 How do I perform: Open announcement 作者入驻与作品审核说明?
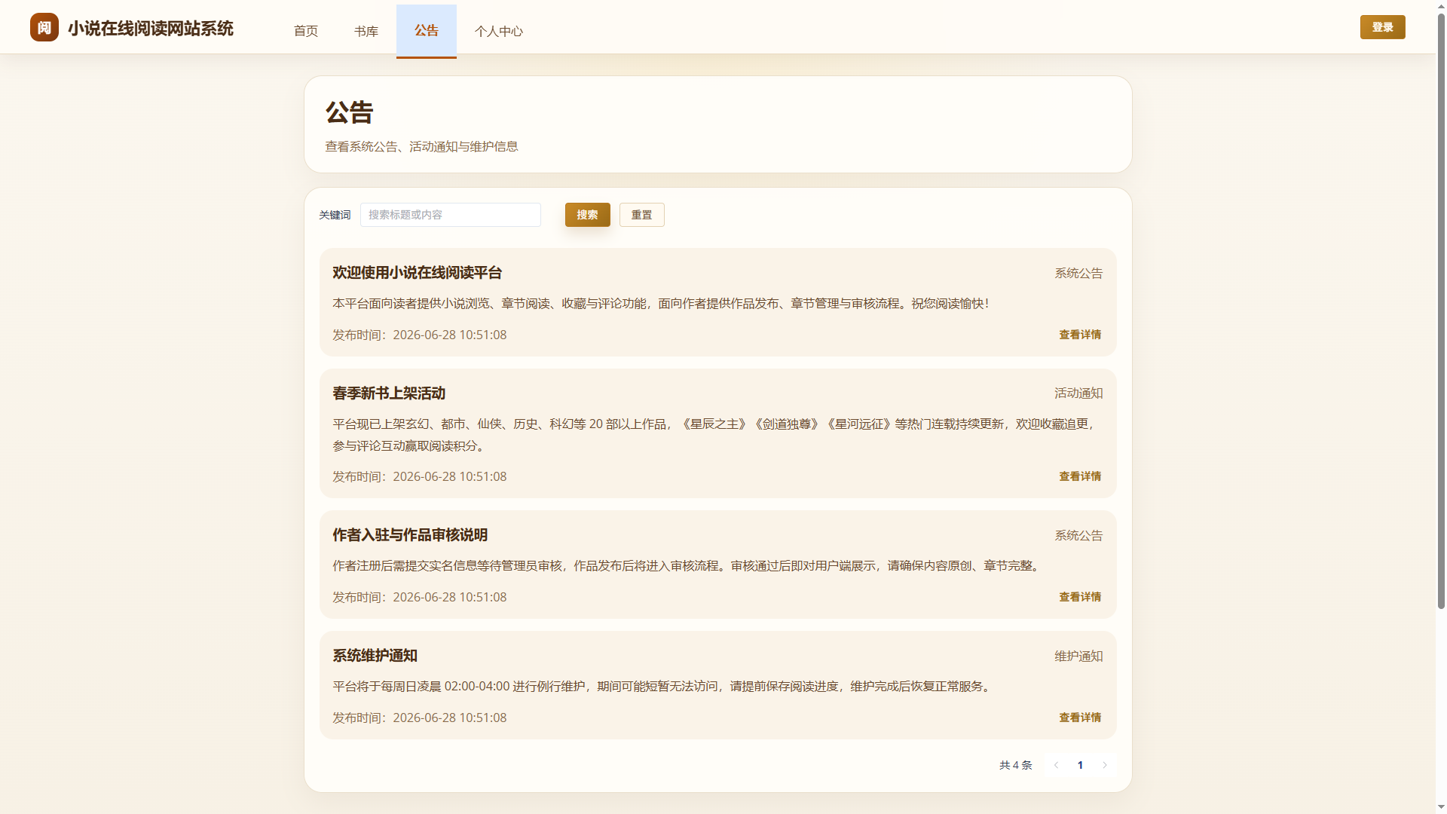pyautogui.click(x=410, y=535)
